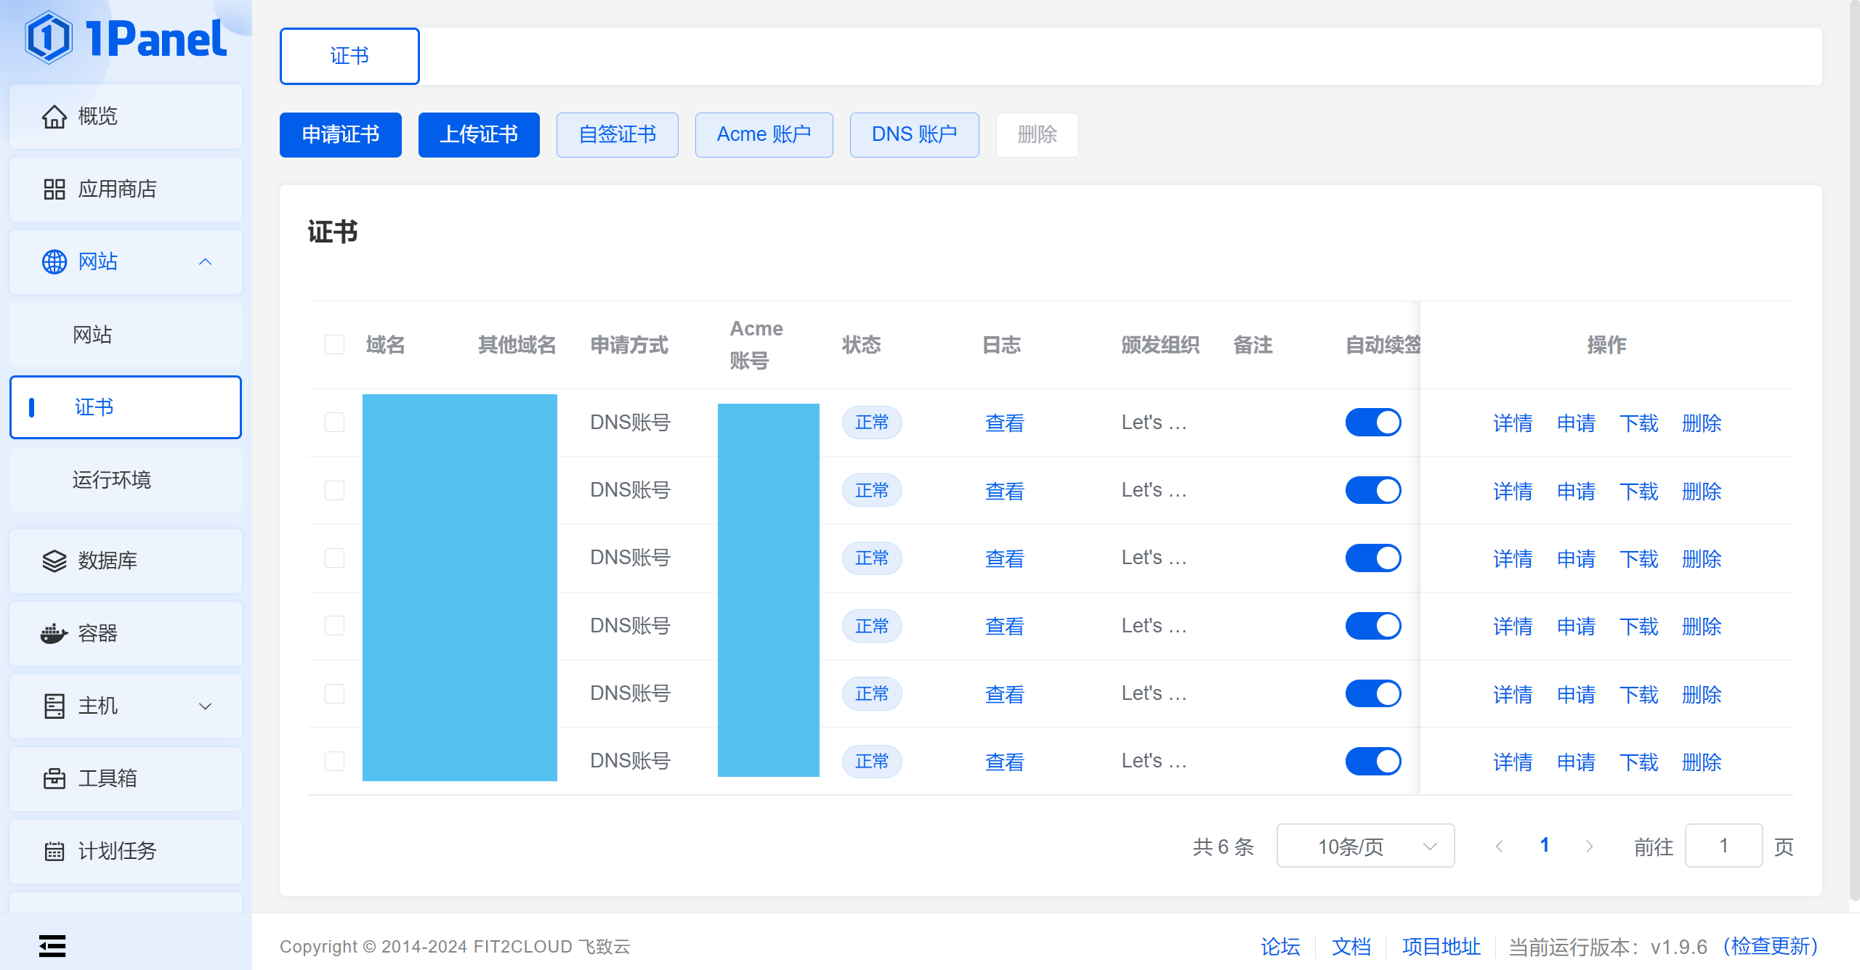The height and width of the screenshot is (970, 1860).
Task: Open 应用商店 app store grid icon
Action: coord(54,189)
